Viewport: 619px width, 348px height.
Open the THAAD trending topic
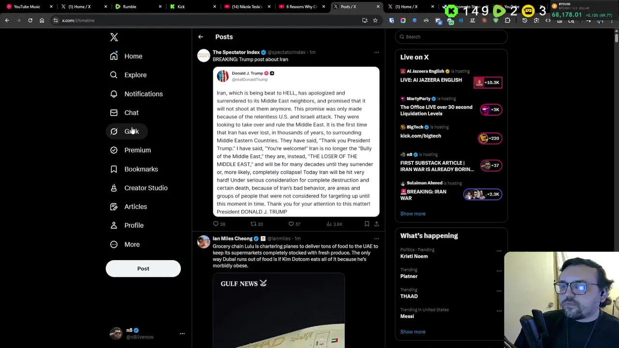coord(409,296)
